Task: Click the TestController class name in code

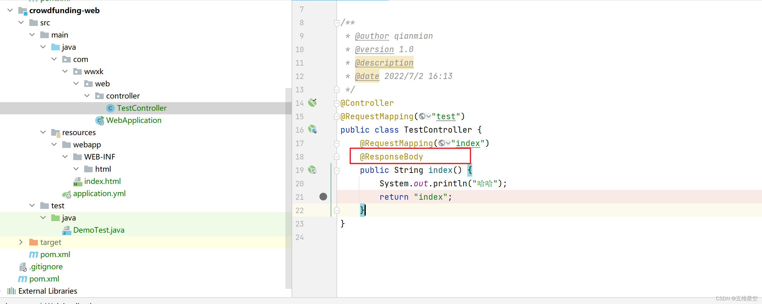Action: click(x=438, y=130)
